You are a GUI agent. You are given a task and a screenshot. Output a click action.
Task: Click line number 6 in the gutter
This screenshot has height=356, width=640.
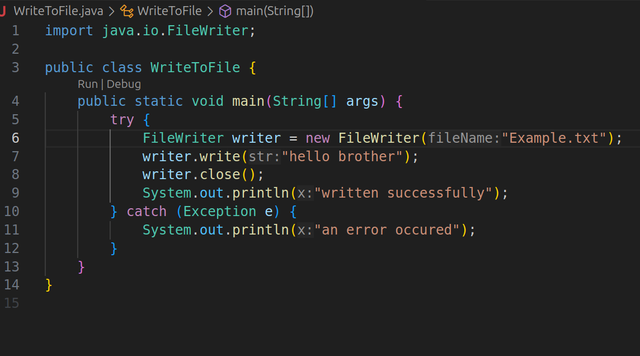[15, 138]
